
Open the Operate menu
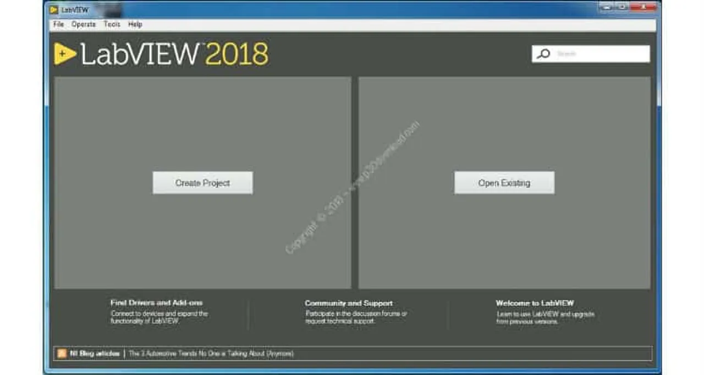coord(84,24)
